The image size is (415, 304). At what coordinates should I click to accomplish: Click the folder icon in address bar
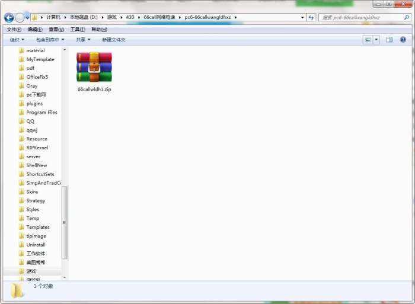tap(34, 17)
